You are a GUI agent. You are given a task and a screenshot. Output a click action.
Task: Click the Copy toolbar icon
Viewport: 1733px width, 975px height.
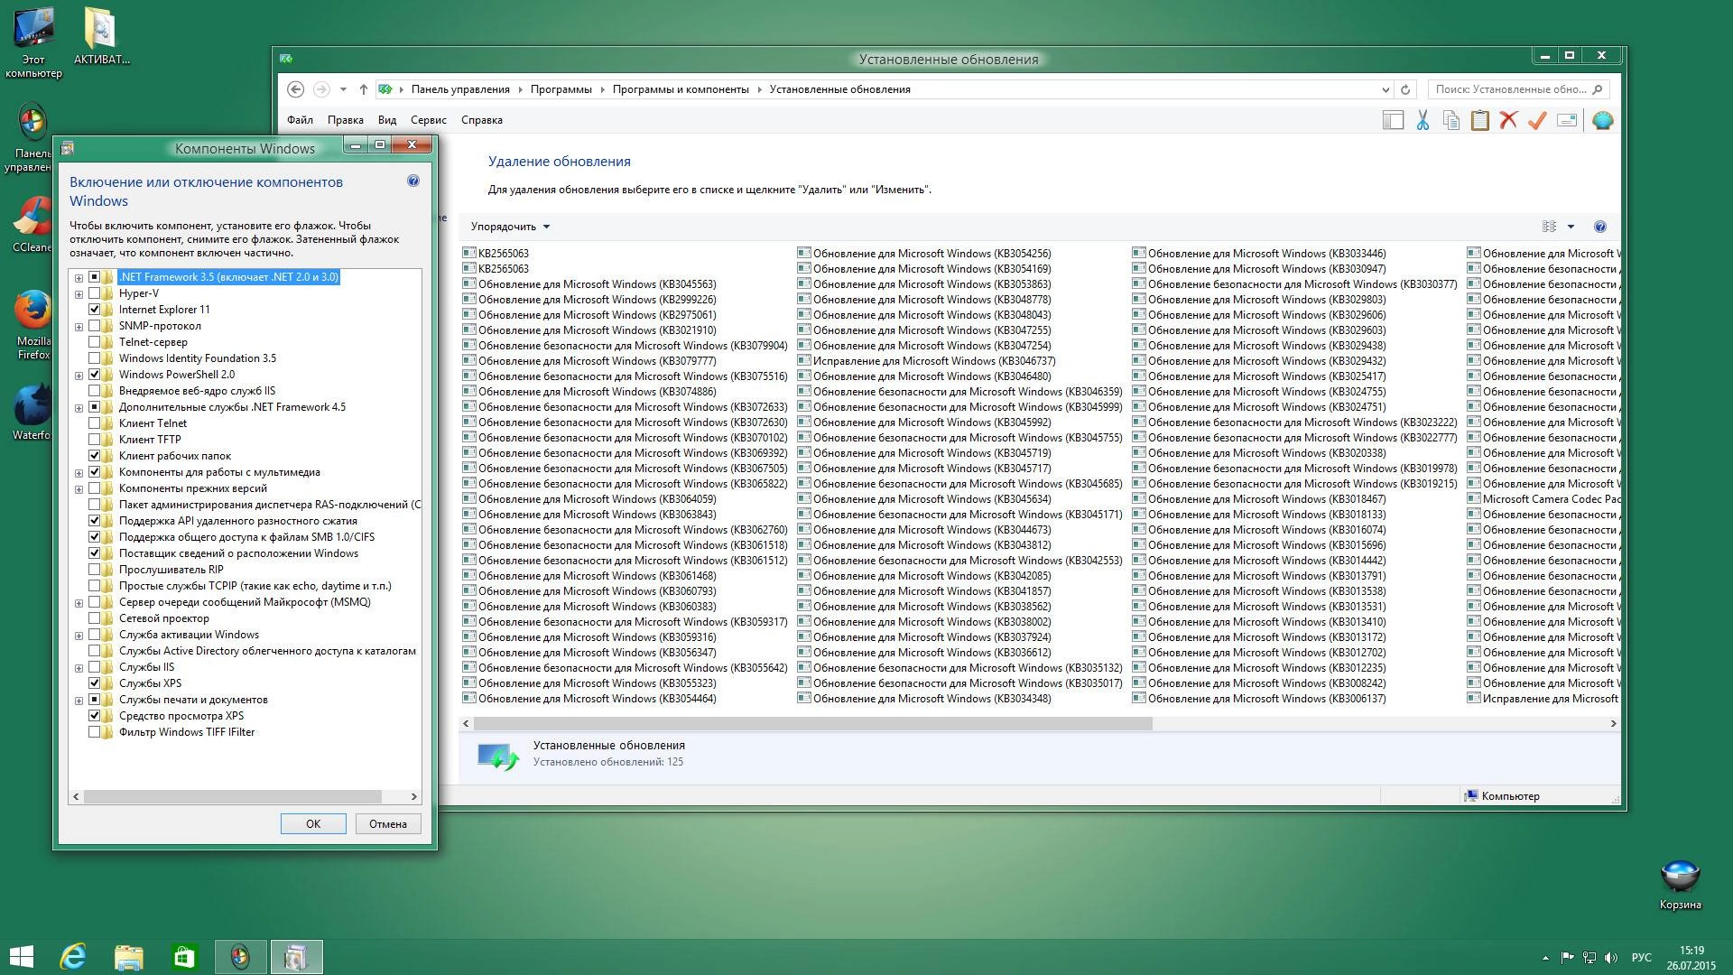(1451, 120)
